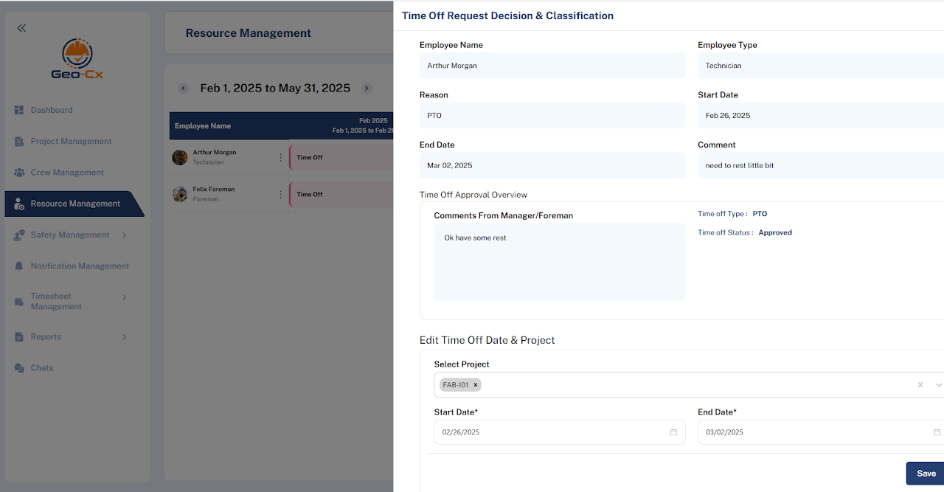This screenshot has height=492, width=944.
Task: Open the Chats section
Action: tap(42, 368)
